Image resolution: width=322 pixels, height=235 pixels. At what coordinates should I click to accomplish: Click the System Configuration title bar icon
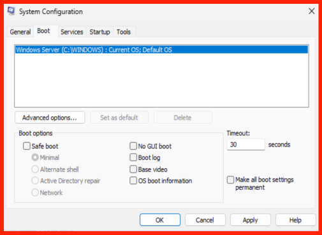point(11,11)
